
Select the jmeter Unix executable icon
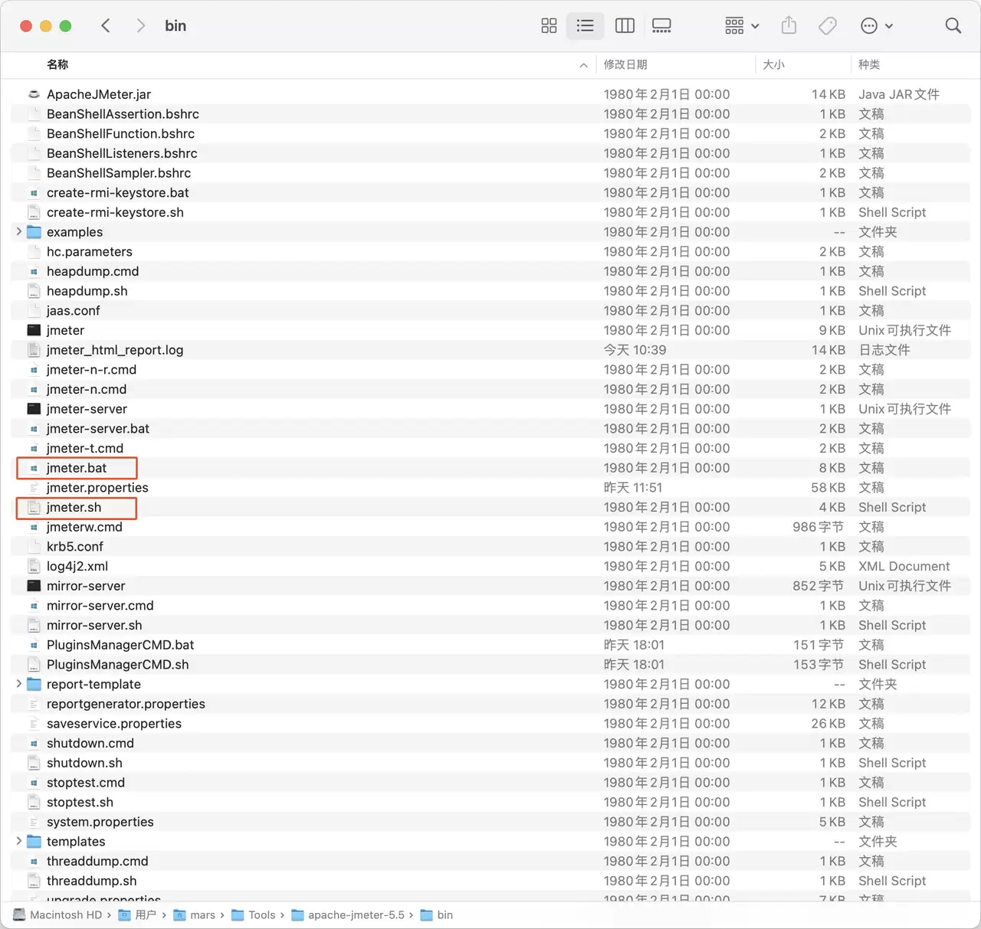point(34,330)
